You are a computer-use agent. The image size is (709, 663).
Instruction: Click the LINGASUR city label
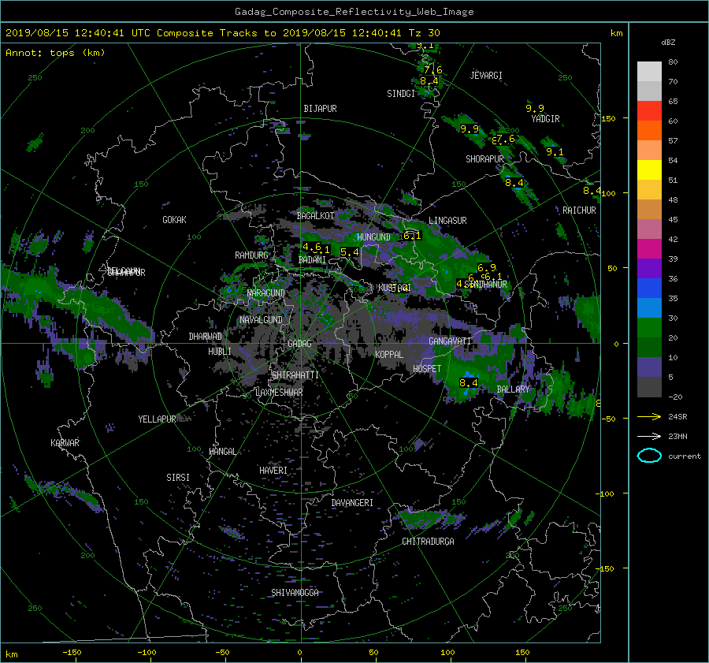point(447,221)
